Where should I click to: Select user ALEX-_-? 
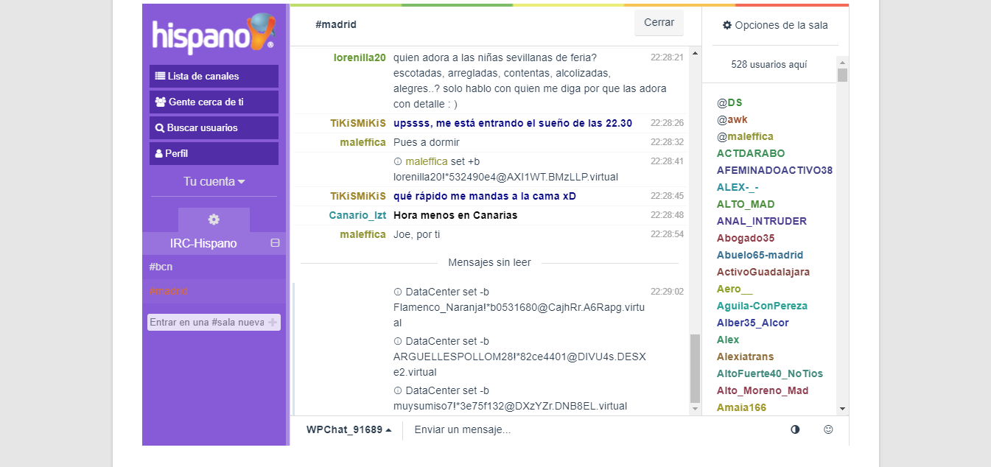[738, 187]
